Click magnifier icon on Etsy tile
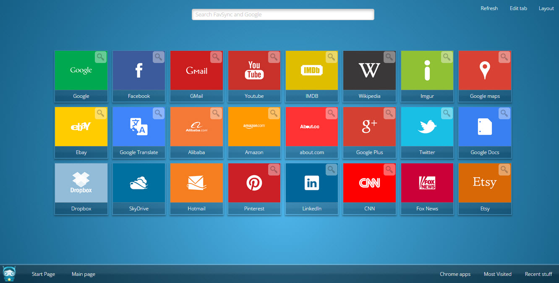 click(504, 170)
